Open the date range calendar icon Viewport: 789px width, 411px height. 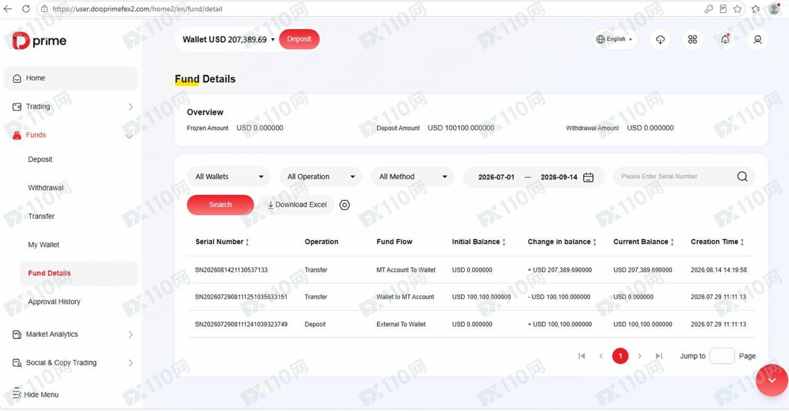point(588,177)
